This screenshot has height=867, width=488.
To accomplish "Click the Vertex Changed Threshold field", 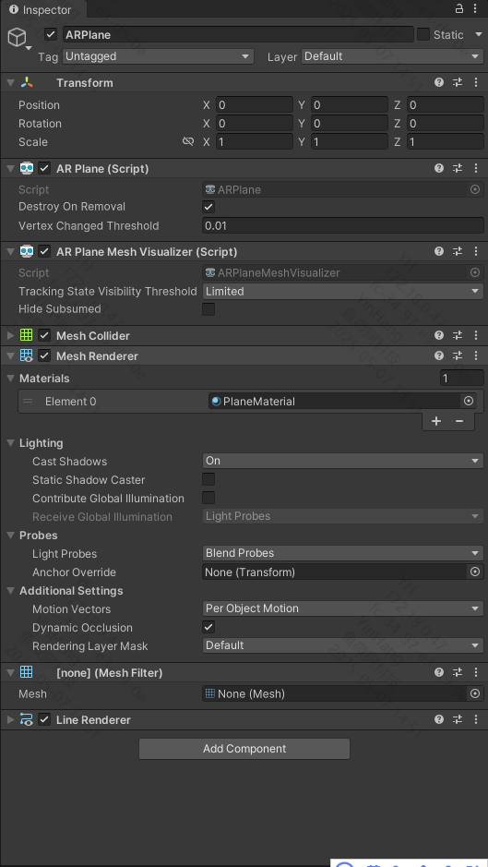I will tap(342, 225).
